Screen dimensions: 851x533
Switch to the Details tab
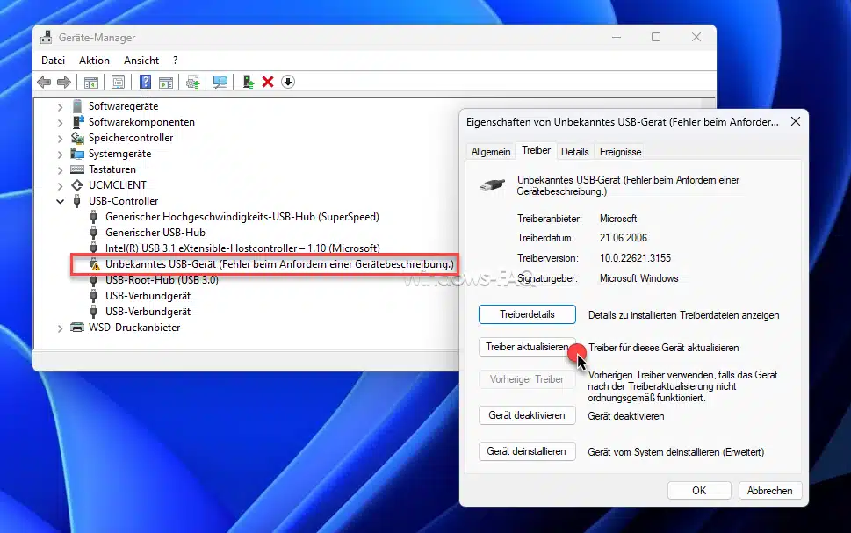coord(574,152)
